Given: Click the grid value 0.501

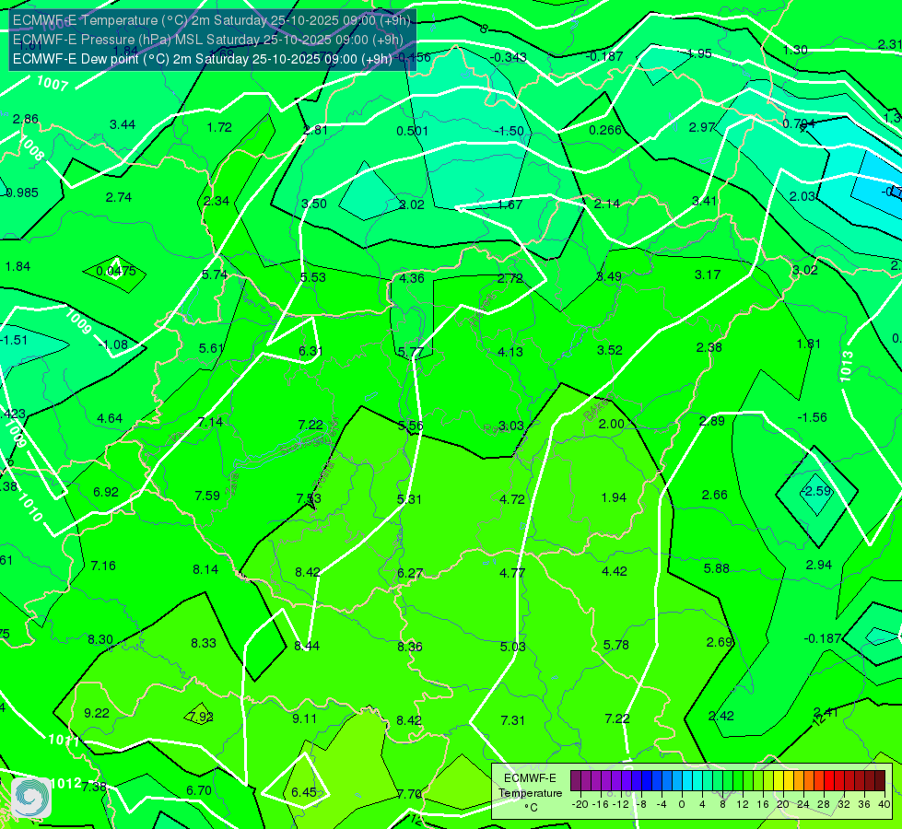Looking at the screenshot, I should 413,131.
